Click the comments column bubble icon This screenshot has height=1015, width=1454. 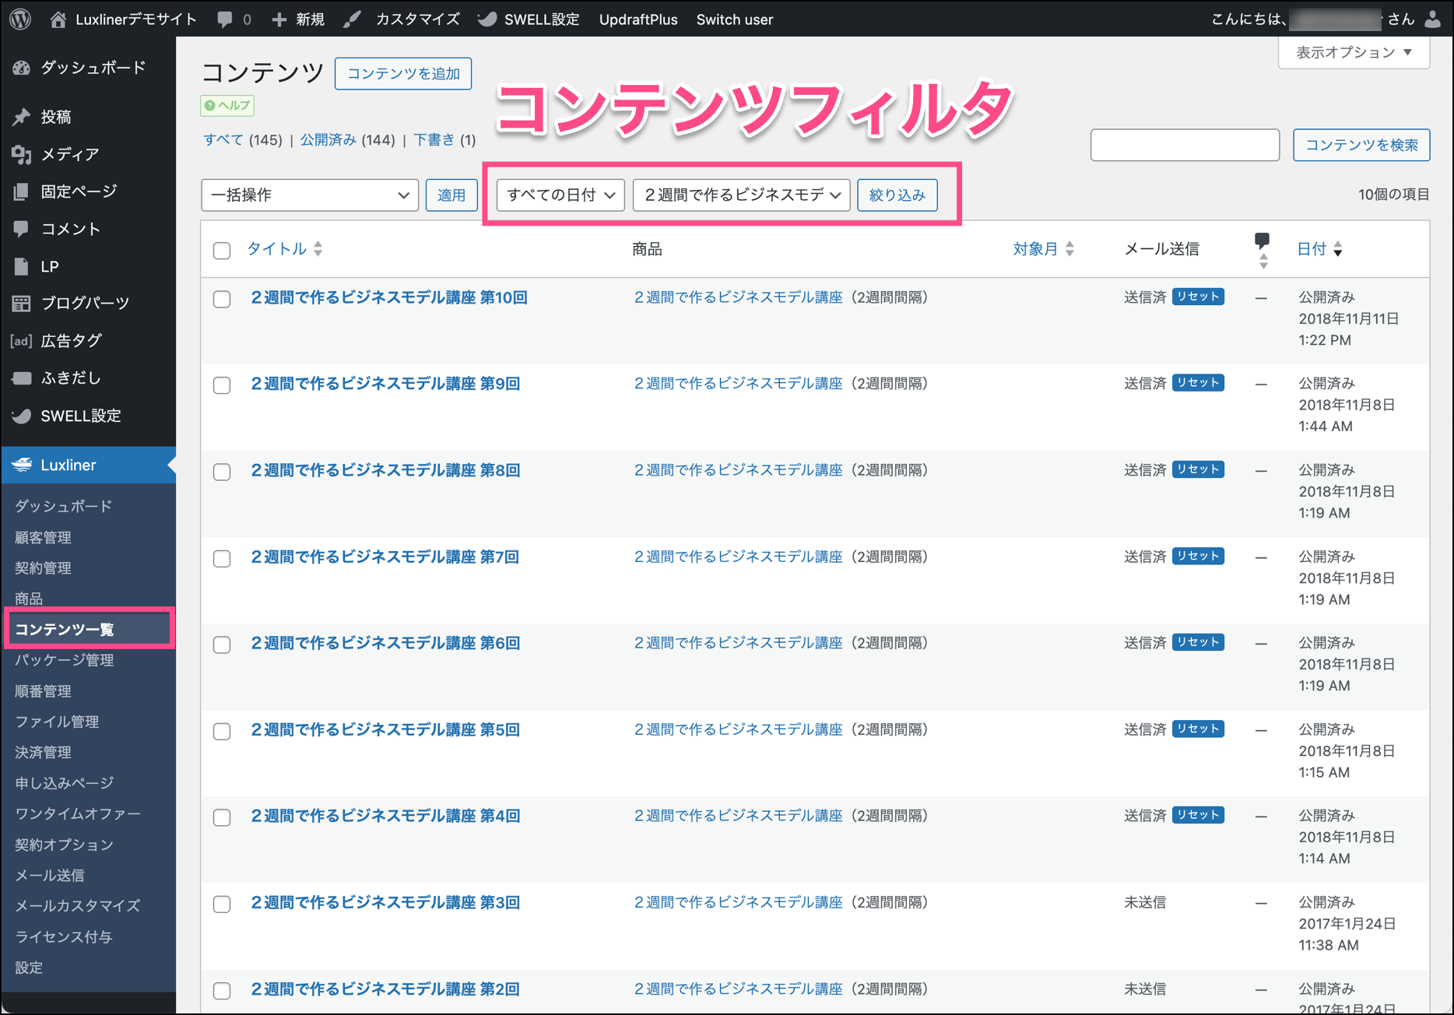tap(1262, 241)
